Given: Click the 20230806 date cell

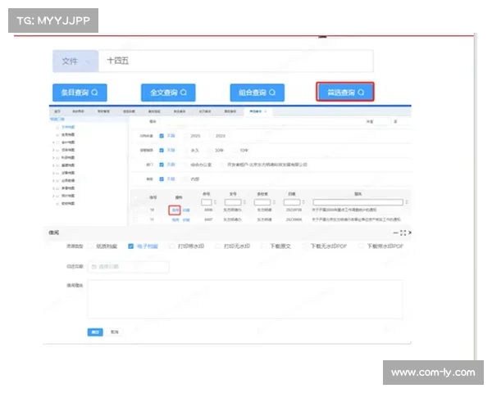Looking at the screenshot, I should [x=294, y=219].
